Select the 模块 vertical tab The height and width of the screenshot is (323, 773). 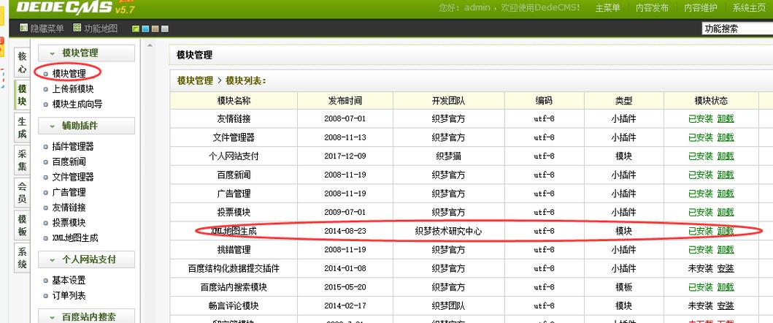coord(22,95)
